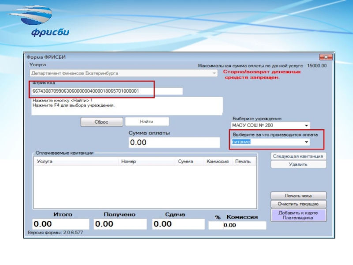Click the фрисби logo
The height and width of the screenshot is (265, 353).
coord(38,21)
